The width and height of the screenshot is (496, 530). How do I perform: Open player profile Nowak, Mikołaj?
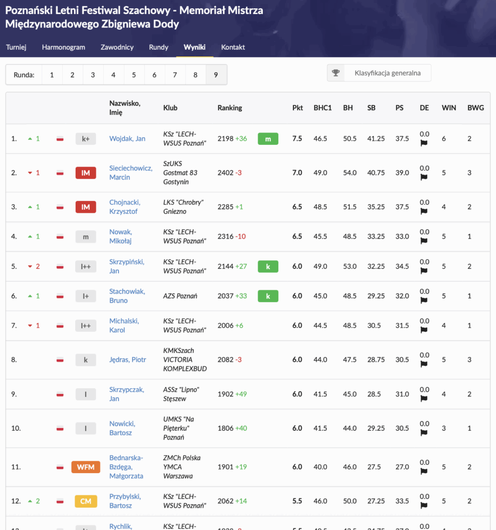pos(120,237)
